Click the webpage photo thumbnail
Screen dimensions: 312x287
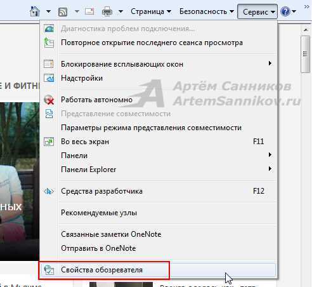pos(20,182)
